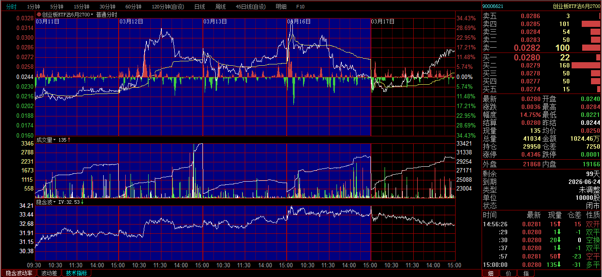Click the 外盘 value 21868
The image size is (602, 277).
(x=531, y=164)
